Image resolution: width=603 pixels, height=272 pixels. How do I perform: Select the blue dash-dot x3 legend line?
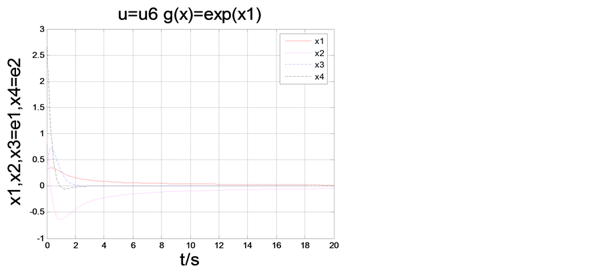coord(297,65)
